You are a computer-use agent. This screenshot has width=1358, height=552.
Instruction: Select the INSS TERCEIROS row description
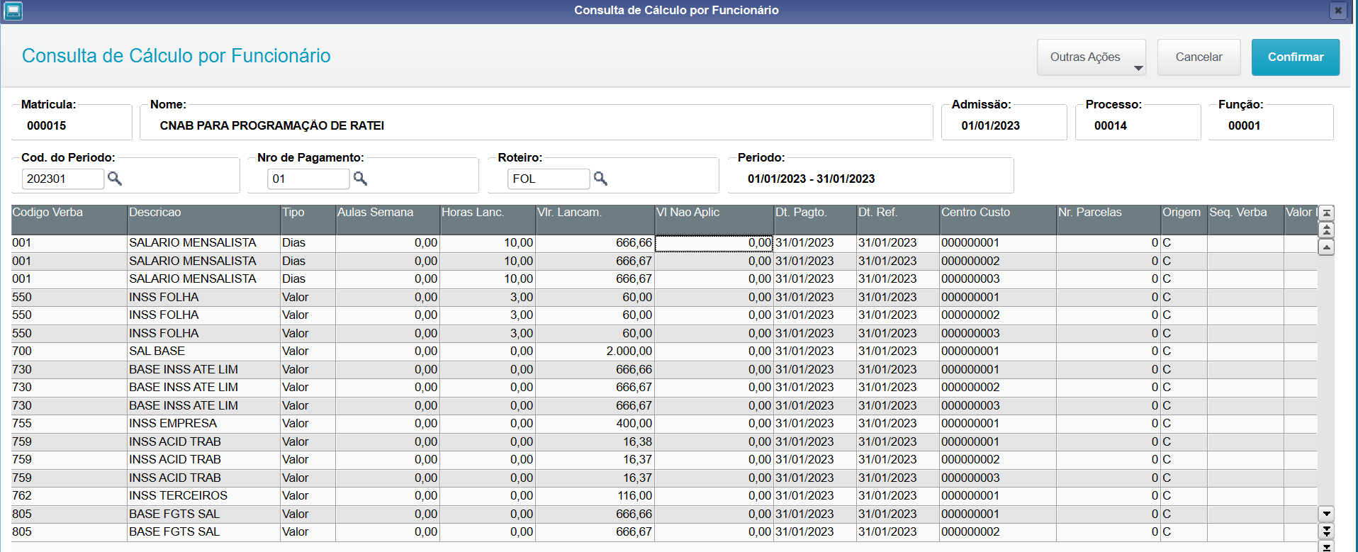point(178,495)
